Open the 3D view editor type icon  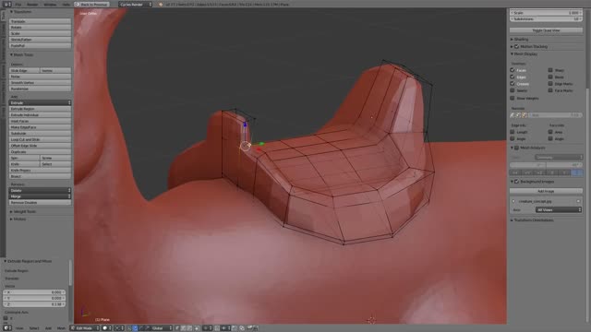[x=6, y=328]
